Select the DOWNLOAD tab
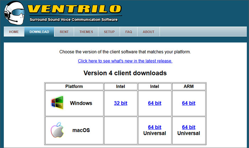The height and width of the screenshot is (148, 249). [x=39, y=32]
